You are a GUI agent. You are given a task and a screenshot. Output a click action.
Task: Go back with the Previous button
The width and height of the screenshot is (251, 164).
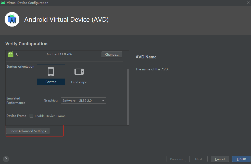coord(176,159)
